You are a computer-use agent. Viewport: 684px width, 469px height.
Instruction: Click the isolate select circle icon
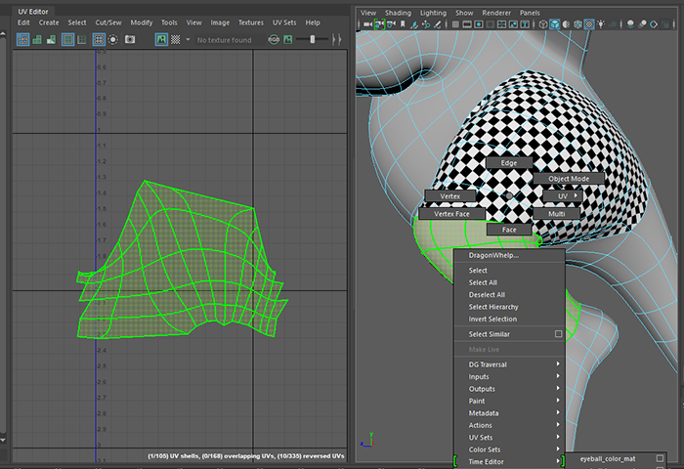(114, 39)
